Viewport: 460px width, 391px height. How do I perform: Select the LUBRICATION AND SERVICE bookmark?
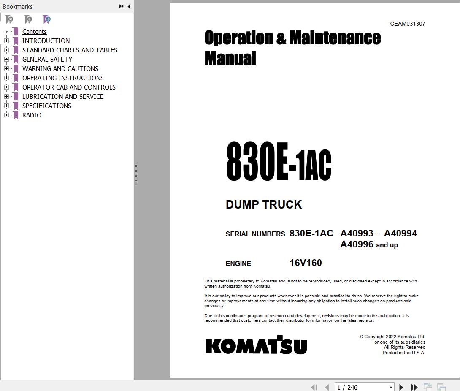[x=63, y=97]
